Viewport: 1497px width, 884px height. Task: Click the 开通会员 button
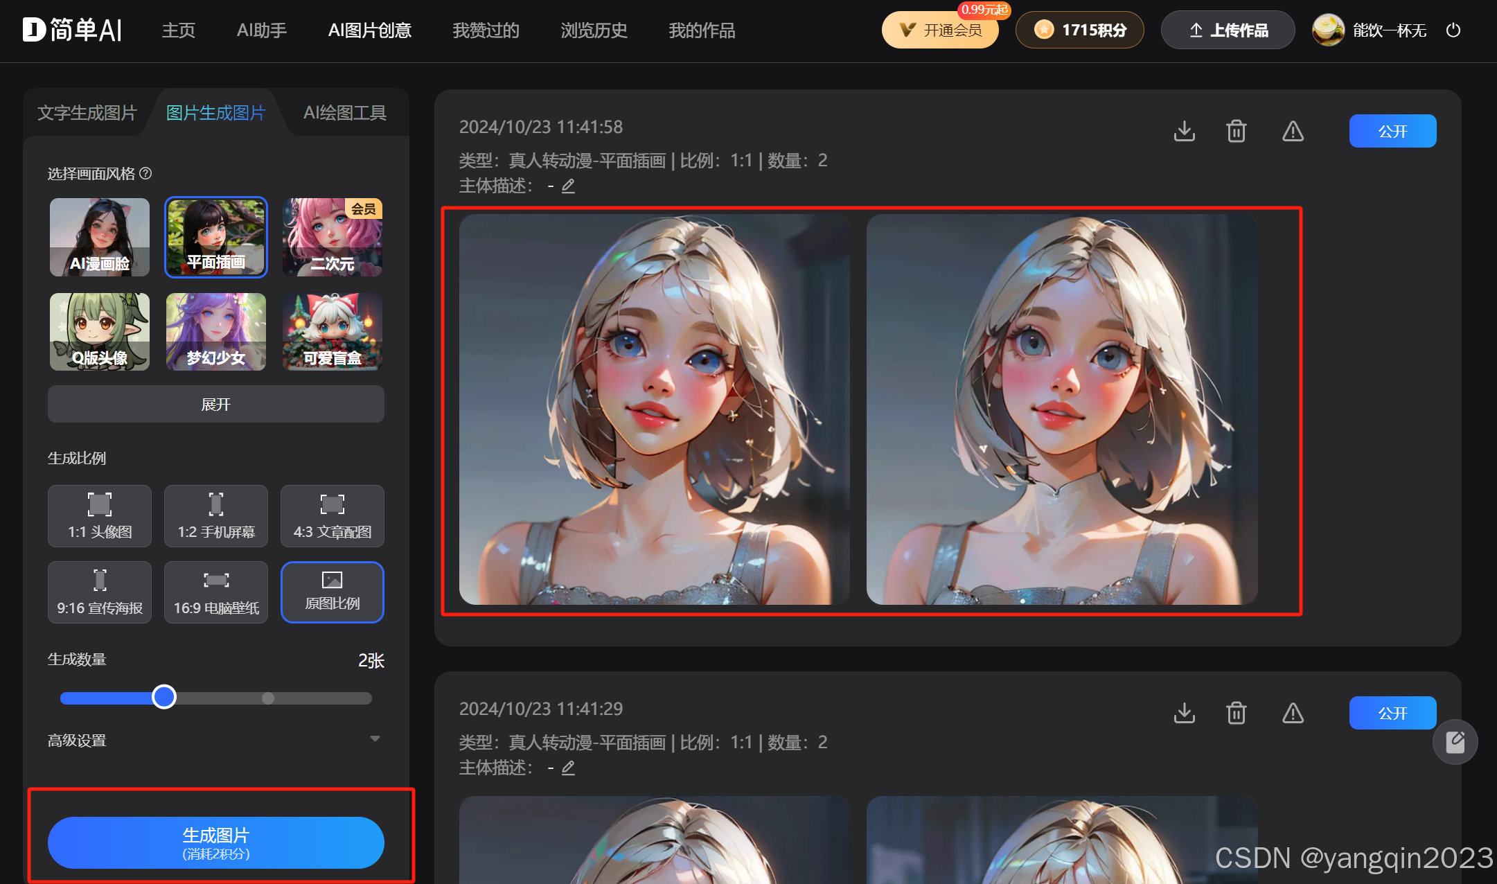(940, 30)
